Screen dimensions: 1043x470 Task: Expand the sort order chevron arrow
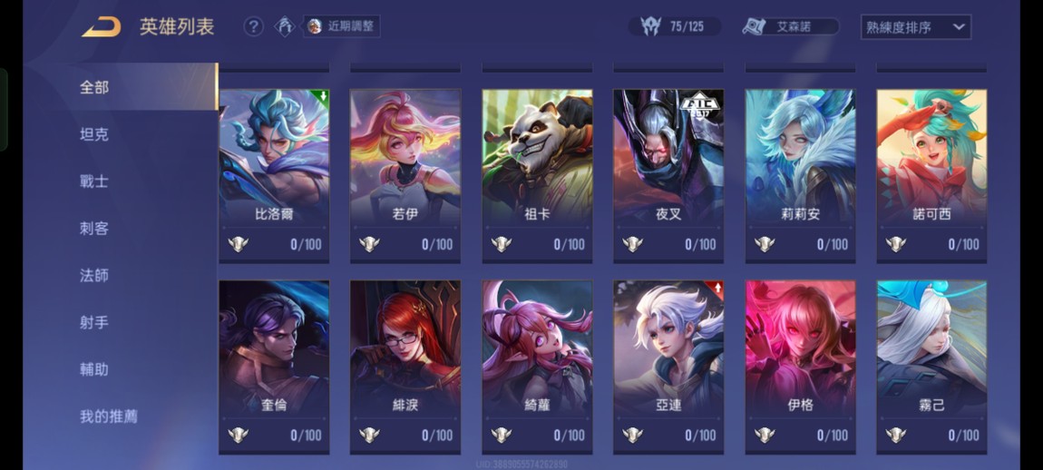(x=959, y=27)
